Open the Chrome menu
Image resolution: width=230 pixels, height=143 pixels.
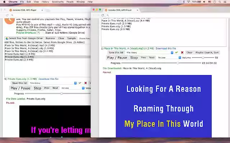(x=13, y=2)
